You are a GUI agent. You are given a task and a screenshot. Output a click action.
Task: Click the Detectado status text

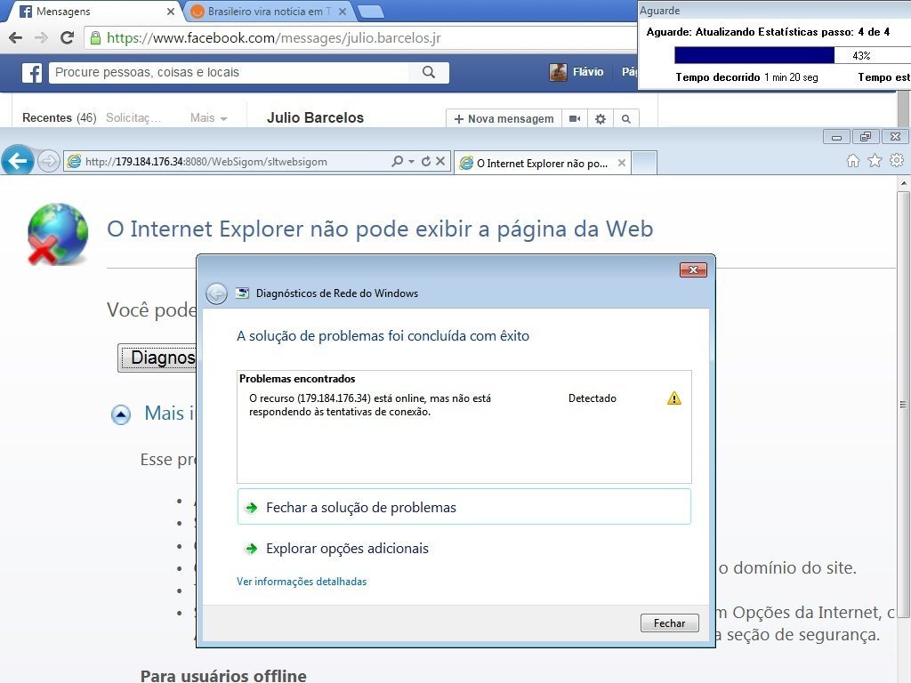592,398
